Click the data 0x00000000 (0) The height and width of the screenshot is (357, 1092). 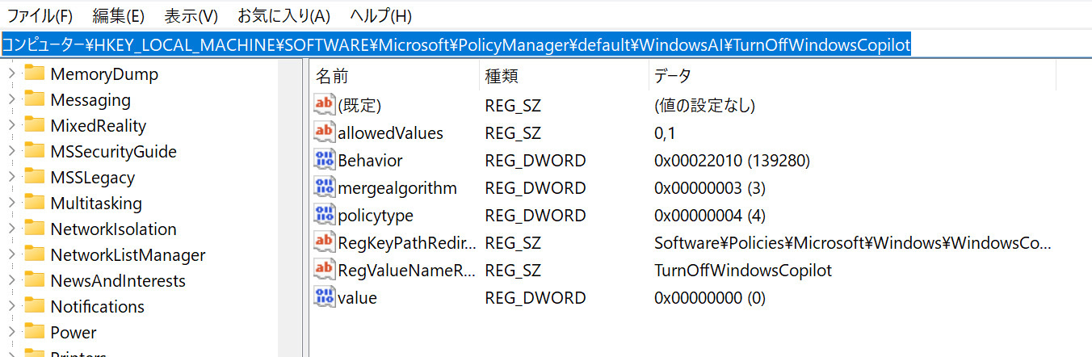[710, 298]
